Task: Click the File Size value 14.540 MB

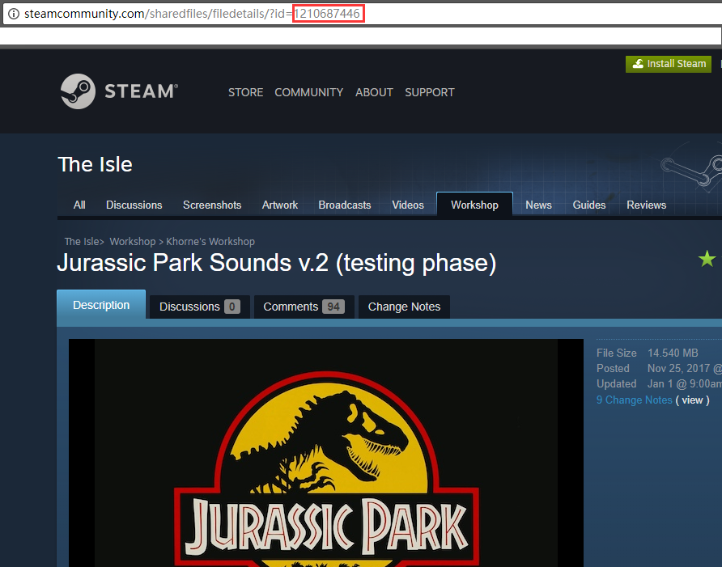Action: [x=673, y=353]
